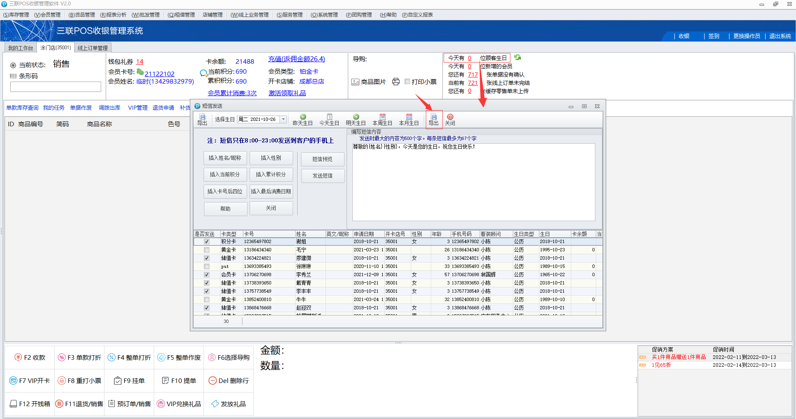Click into the 条形码 input field
This screenshot has width=796, height=419.
(56, 87)
